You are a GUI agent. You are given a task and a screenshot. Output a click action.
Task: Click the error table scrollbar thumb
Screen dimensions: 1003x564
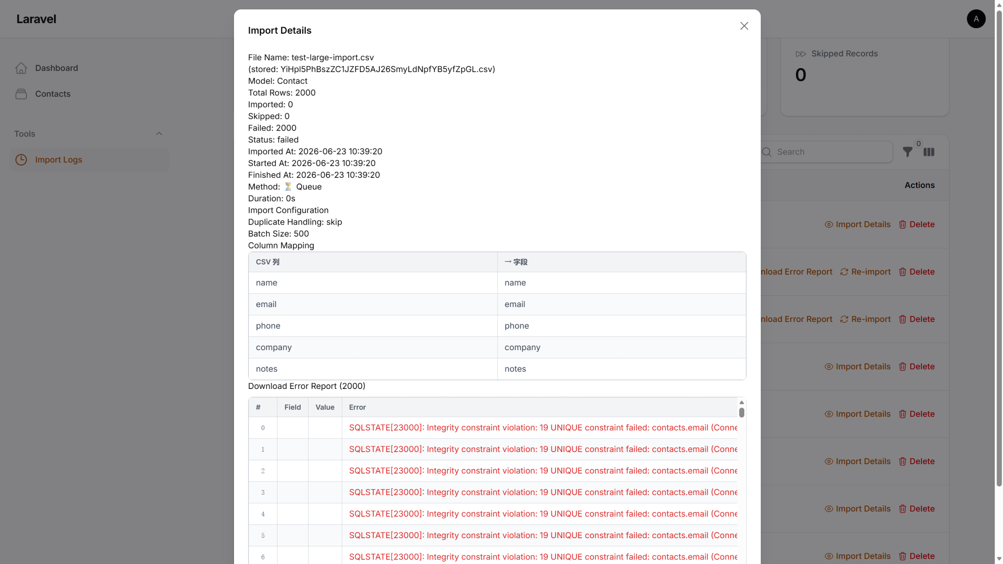tap(741, 412)
